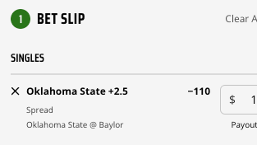This screenshot has height=145, width=257.
Task: Click the number 1 inside the green circle
Action: [20, 19]
